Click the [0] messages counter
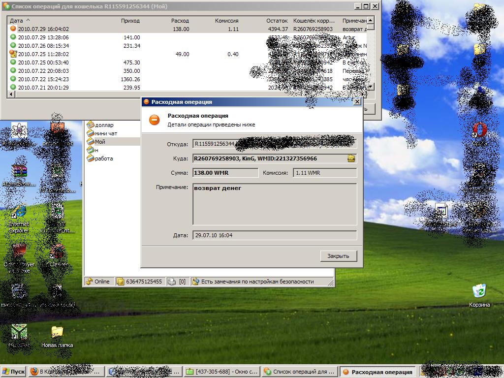The height and width of the screenshot is (378, 504). [x=182, y=282]
